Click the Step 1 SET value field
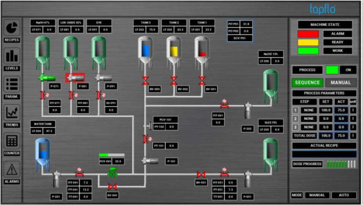 [326, 111]
